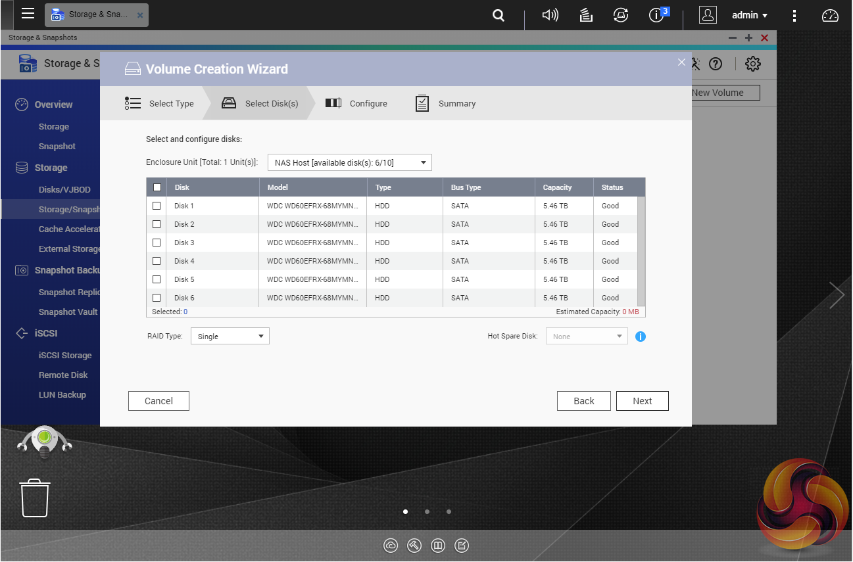Click the Hot Spare Disk info icon
This screenshot has width=853, height=562.
point(641,337)
